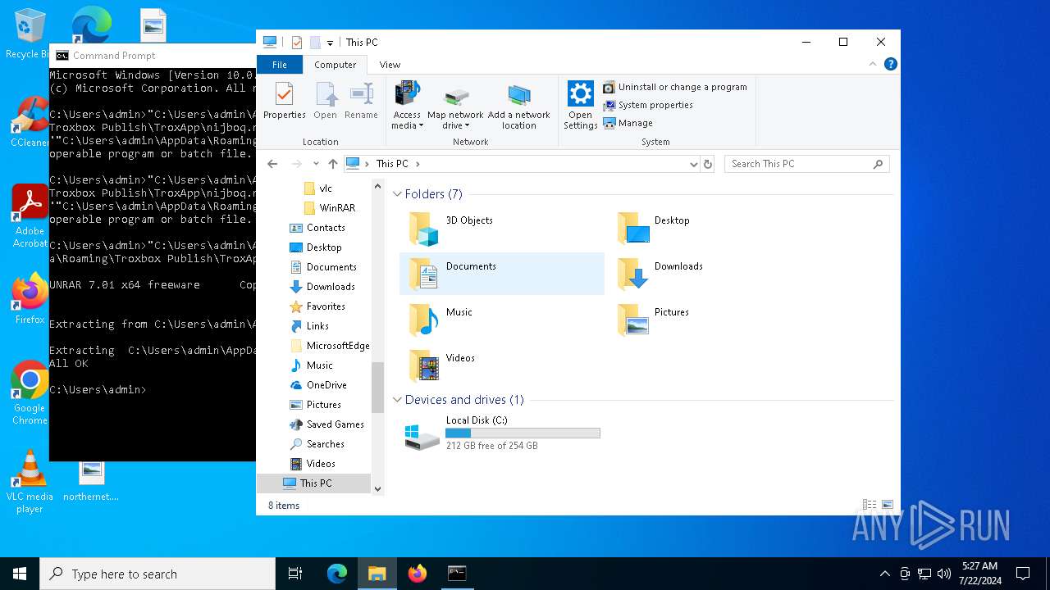Click Command Prompt taskbar icon

tap(457, 574)
